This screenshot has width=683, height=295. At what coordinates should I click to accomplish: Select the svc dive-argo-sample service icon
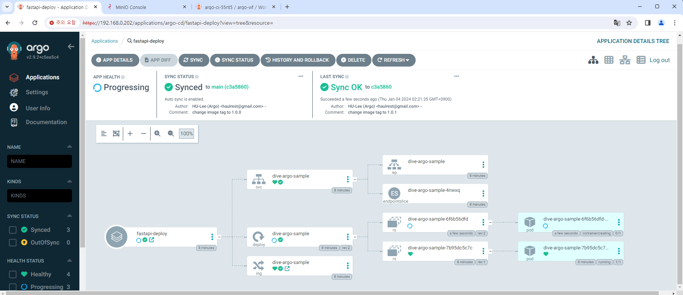pos(259,179)
